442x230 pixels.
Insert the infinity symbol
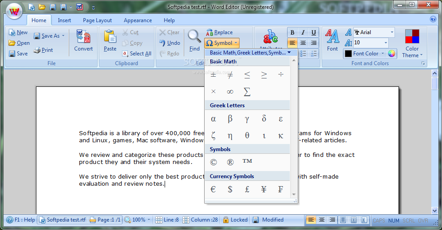(230, 91)
